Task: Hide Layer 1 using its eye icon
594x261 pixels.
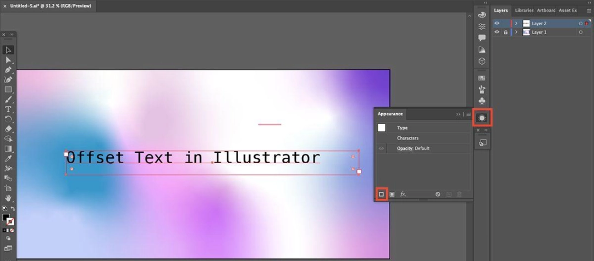Action: [497, 32]
